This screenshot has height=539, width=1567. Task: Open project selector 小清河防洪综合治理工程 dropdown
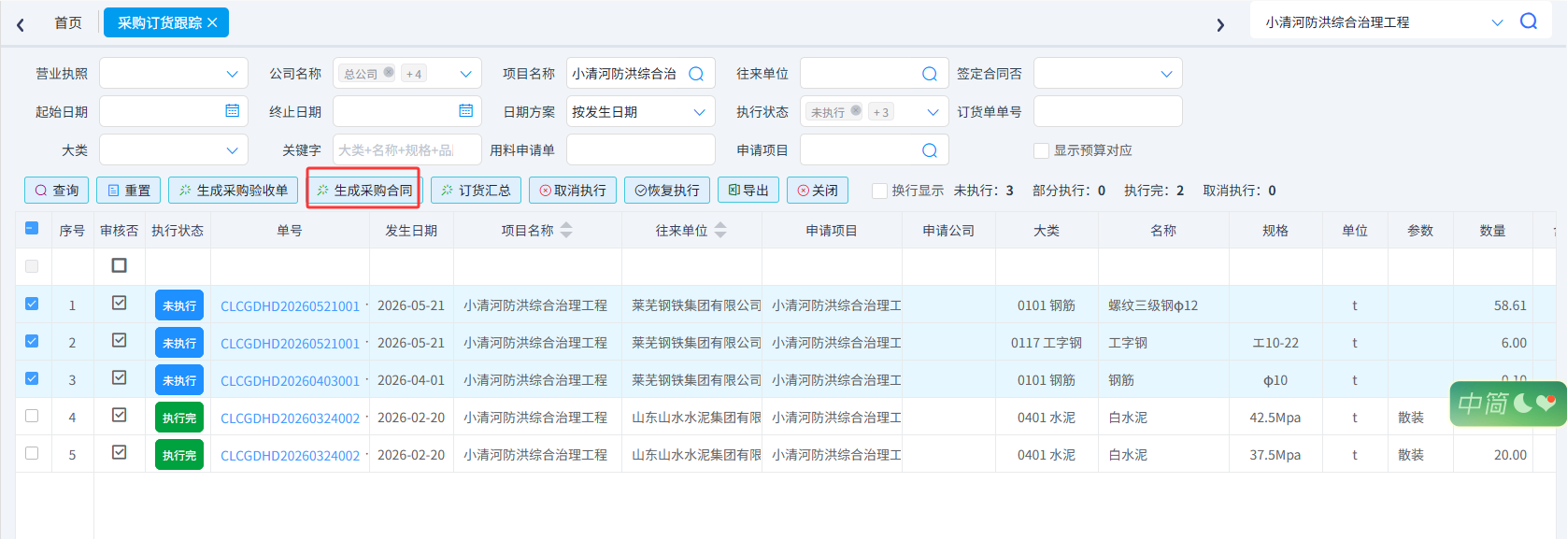point(1497,22)
